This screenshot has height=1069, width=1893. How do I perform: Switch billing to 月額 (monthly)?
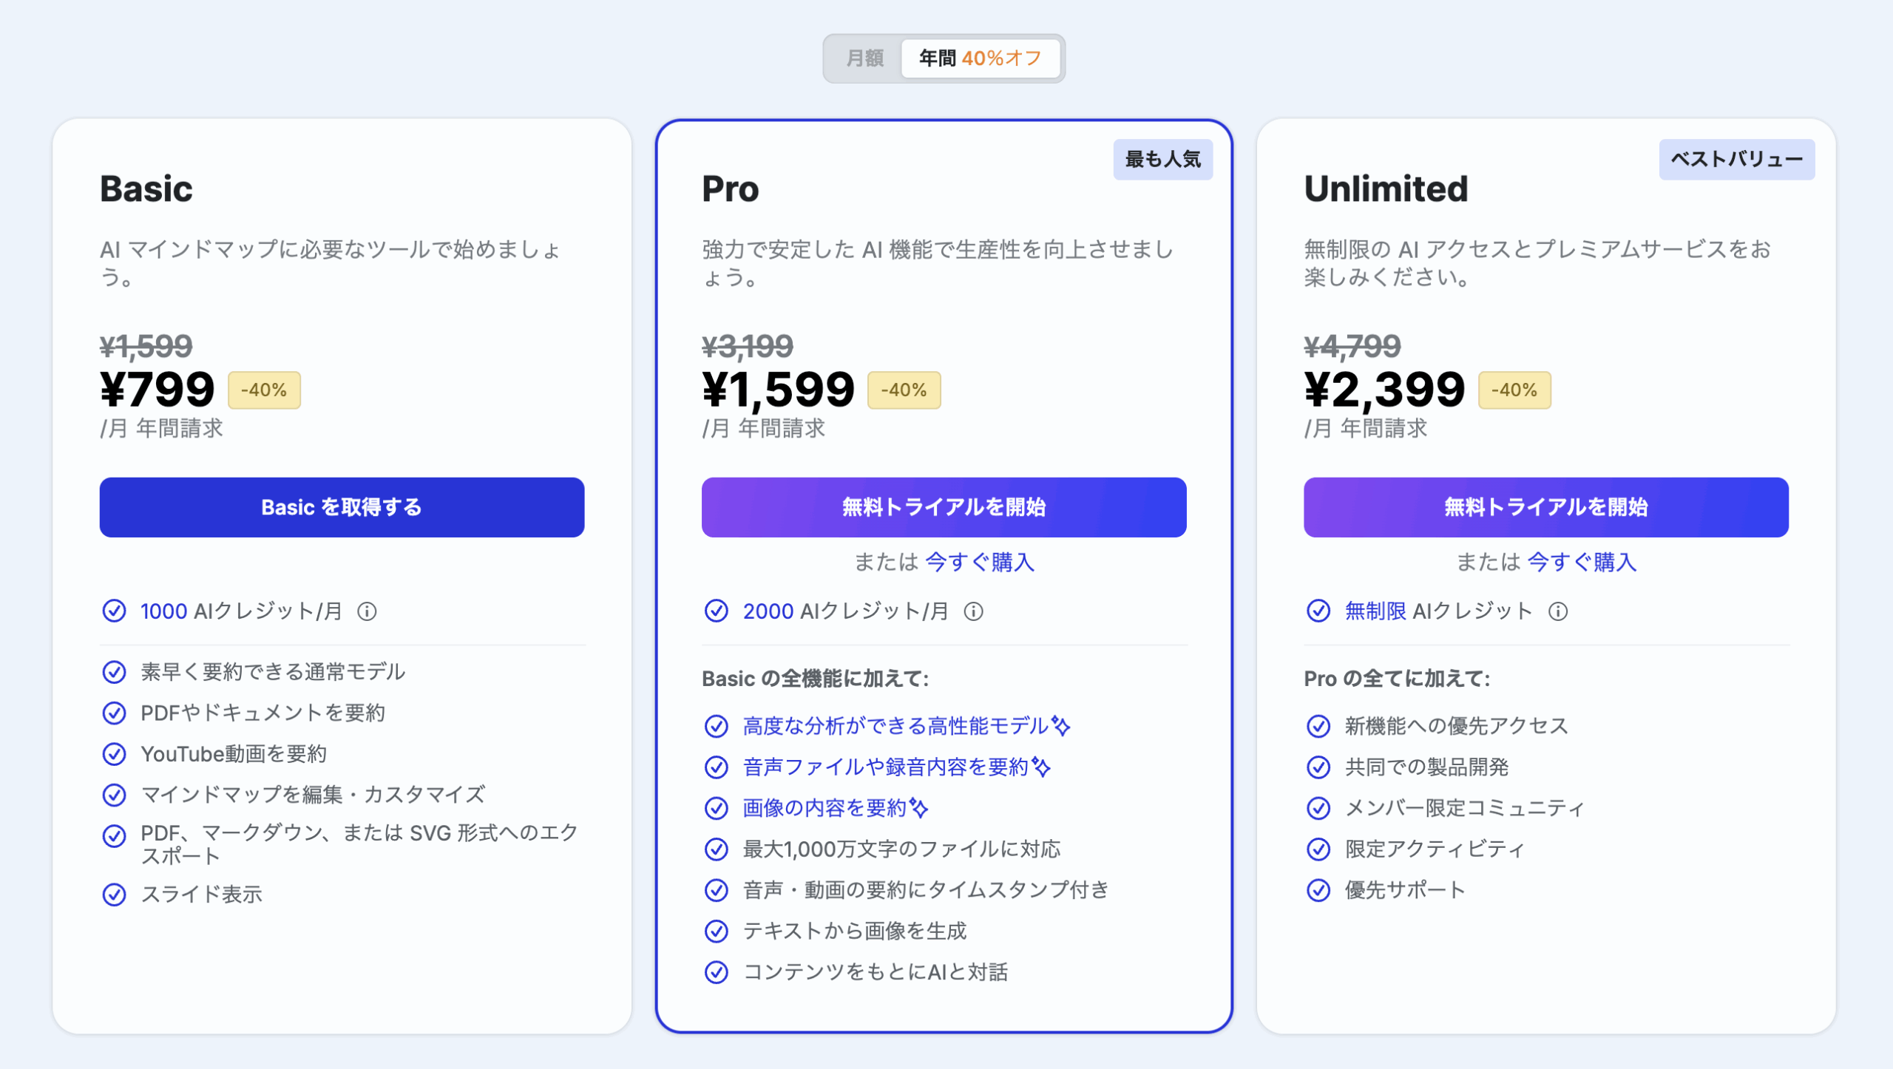(864, 58)
